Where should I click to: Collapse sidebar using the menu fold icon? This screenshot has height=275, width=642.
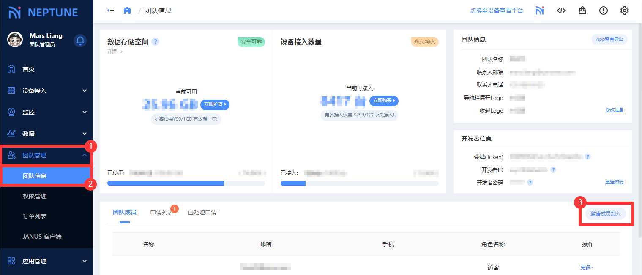point(111,11)
